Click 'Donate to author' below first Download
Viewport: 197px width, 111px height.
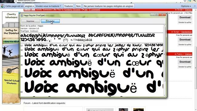pos(185,23)
